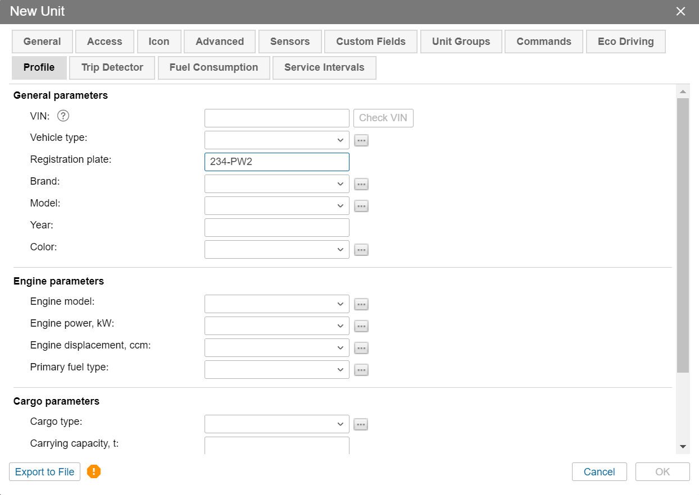Go to the Eco Driving tab

pos(625,42)
